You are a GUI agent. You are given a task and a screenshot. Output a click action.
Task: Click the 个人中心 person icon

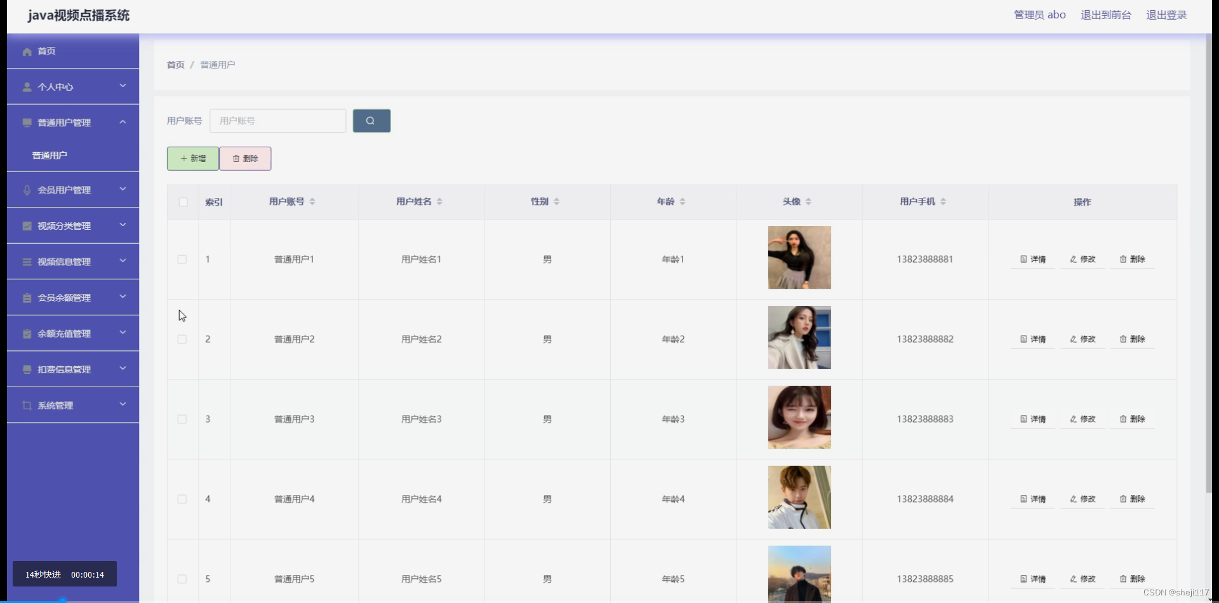click(26, 87)
